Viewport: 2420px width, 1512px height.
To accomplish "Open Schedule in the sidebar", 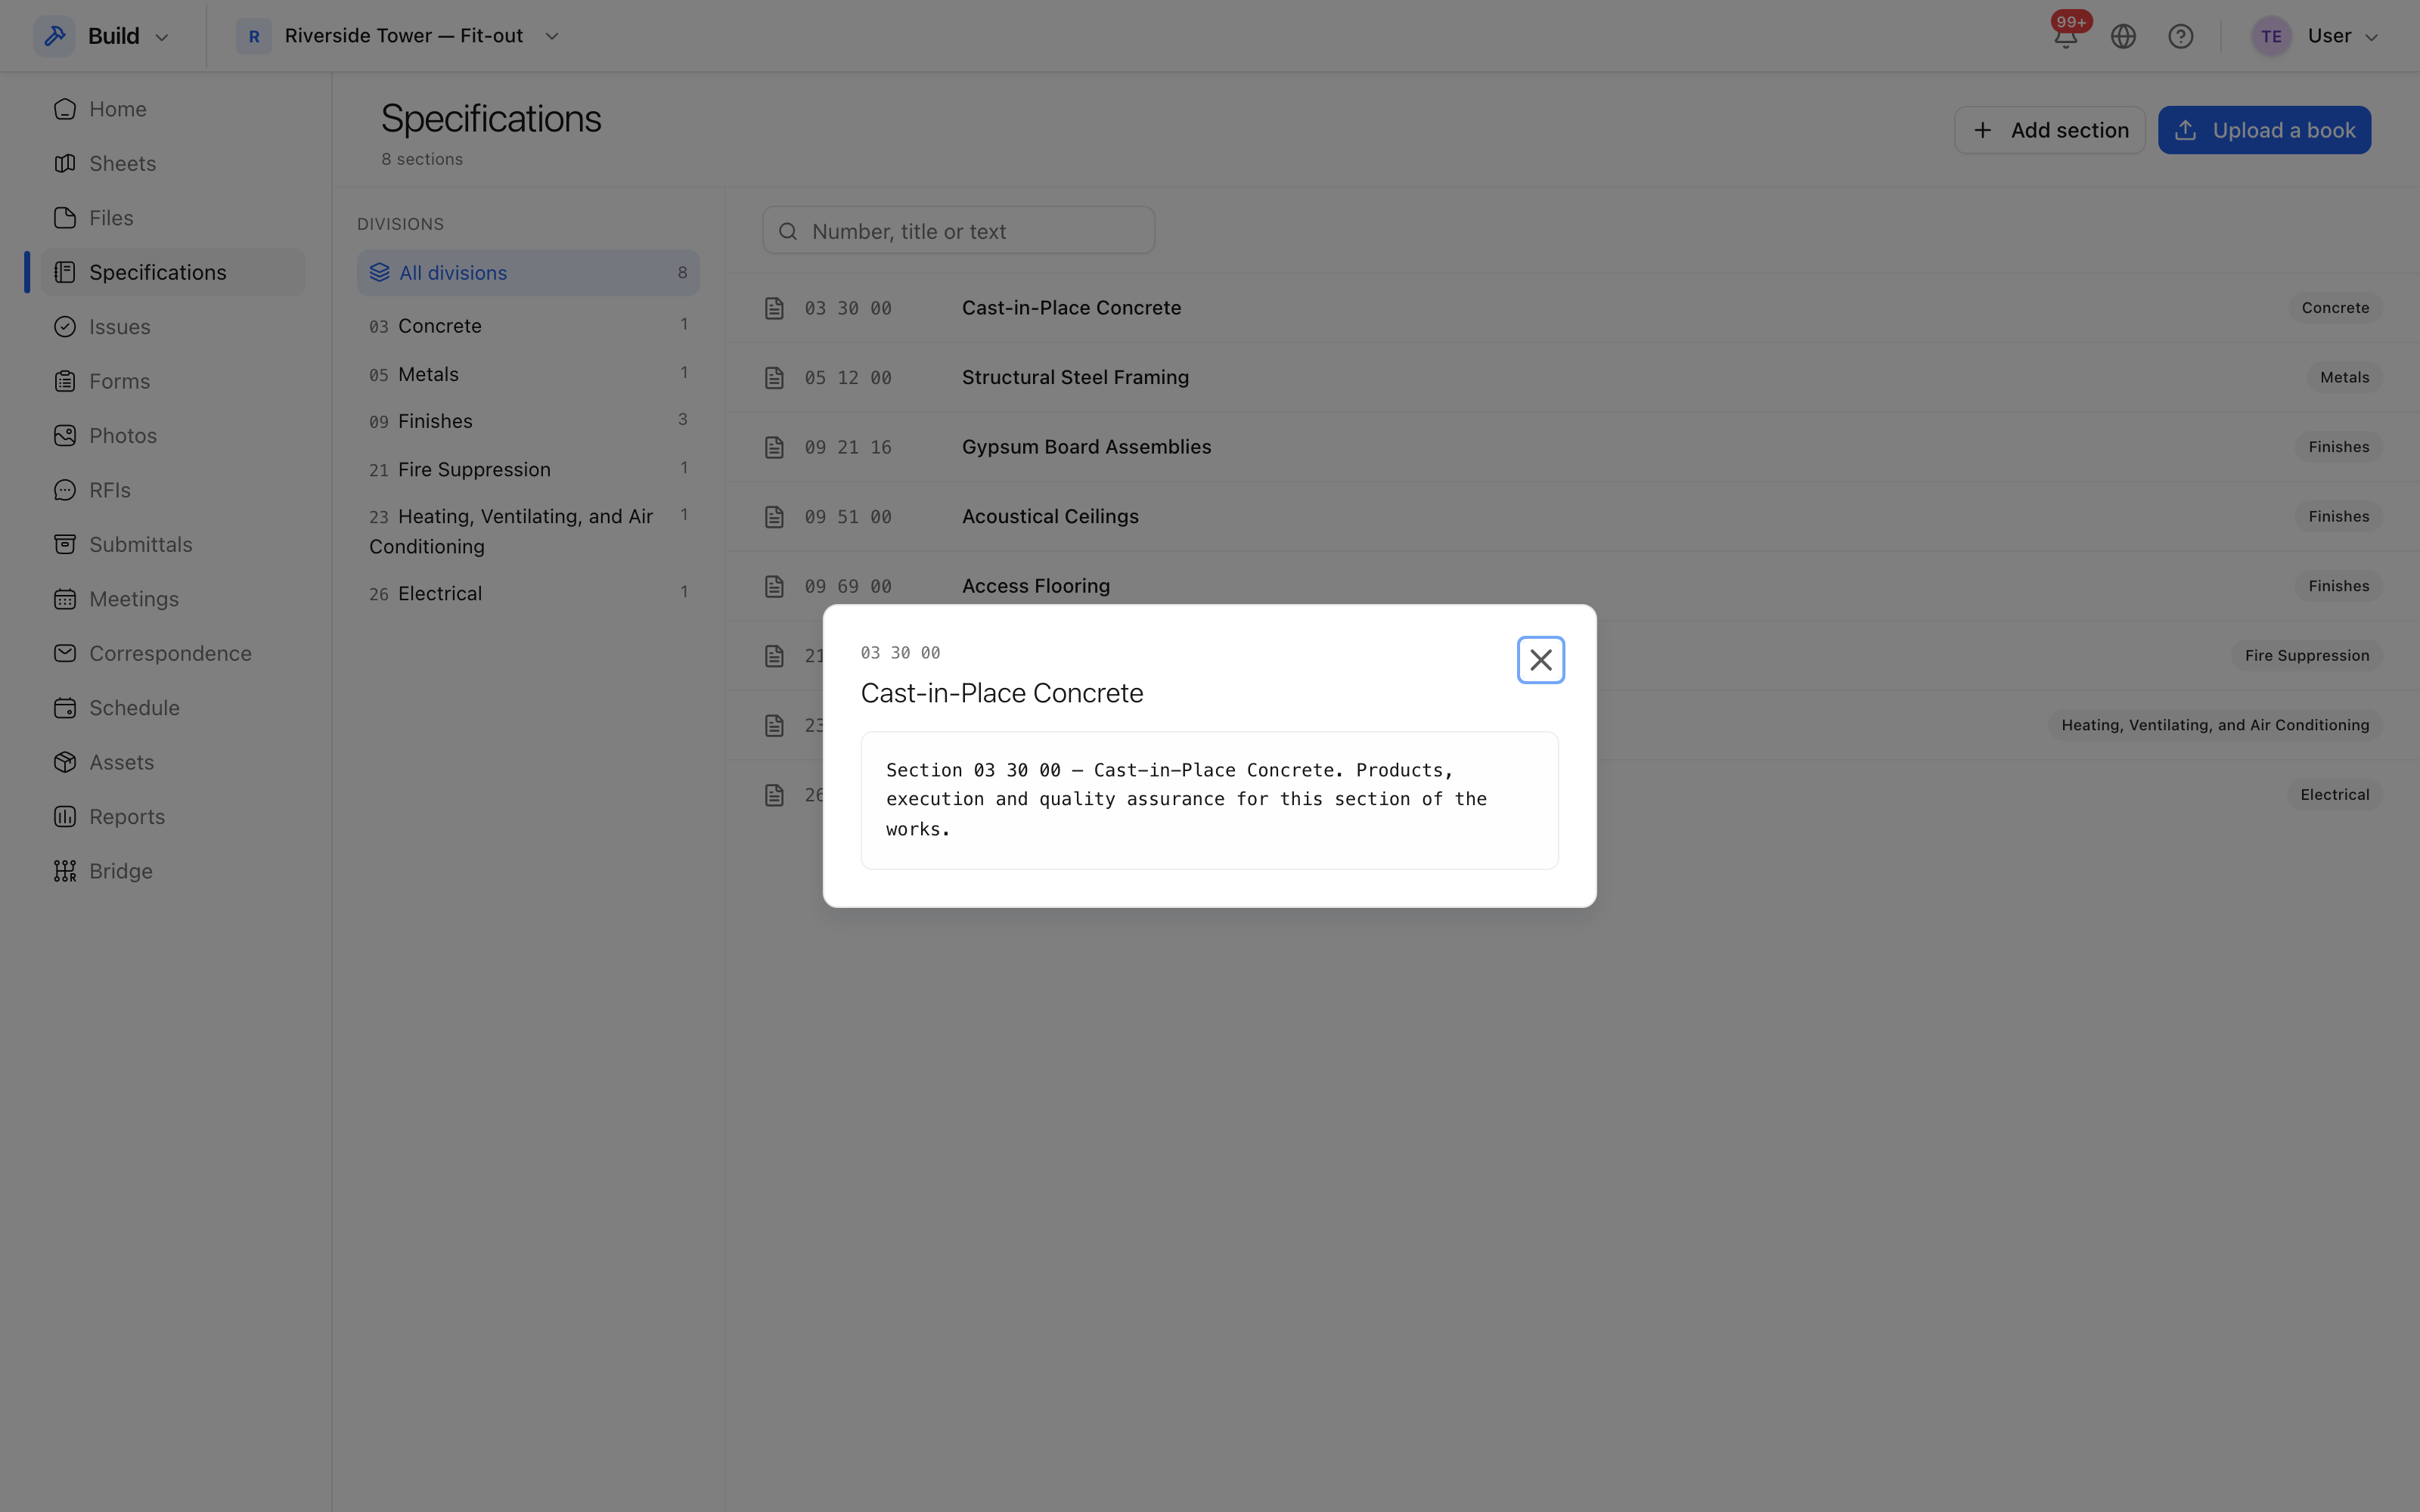I will point(172,708).
